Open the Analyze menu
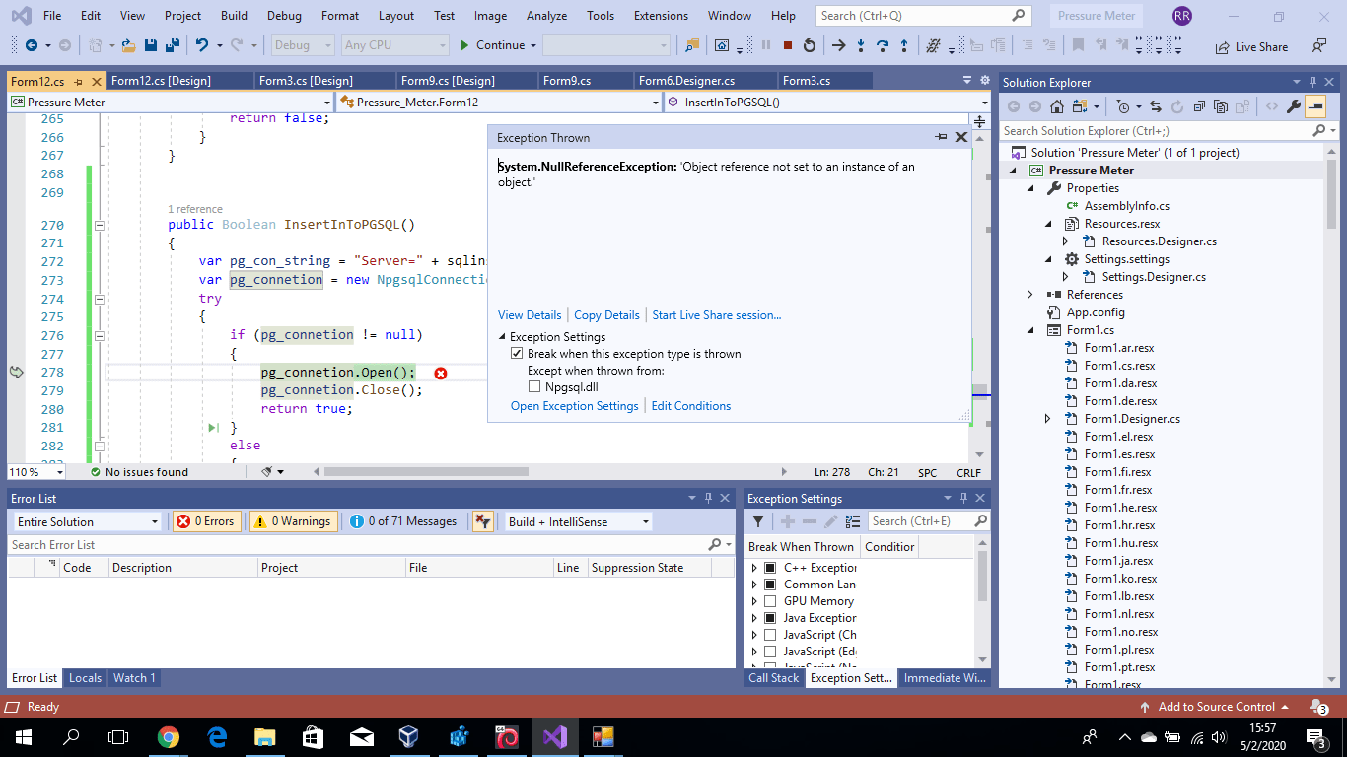 546,16
